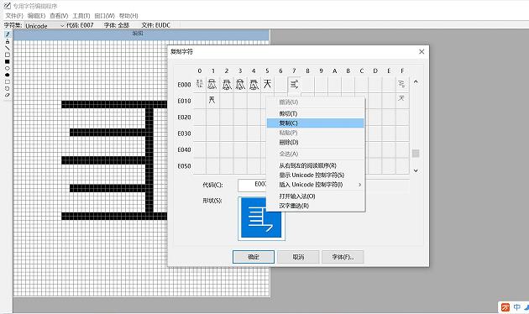Click the E030 row label

click(x=184, y=133)
